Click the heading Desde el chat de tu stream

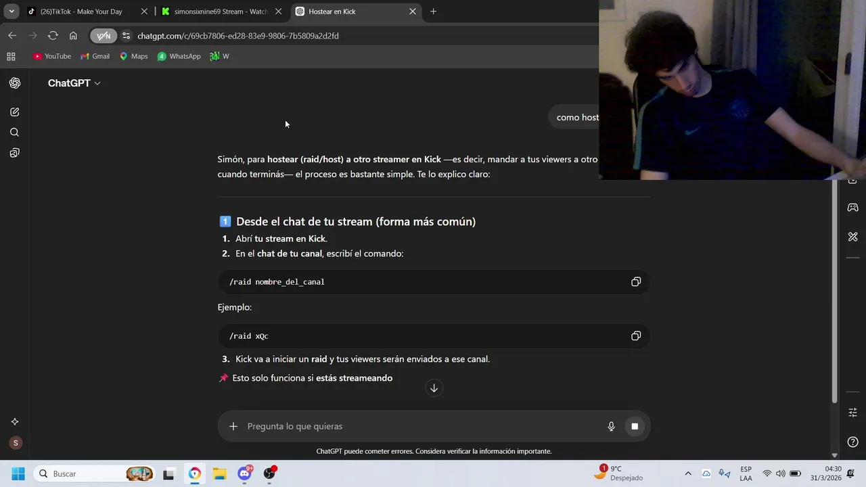point(356,221)
